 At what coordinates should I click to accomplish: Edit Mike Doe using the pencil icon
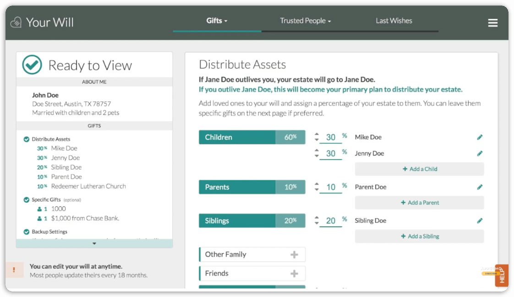(480, 137)
